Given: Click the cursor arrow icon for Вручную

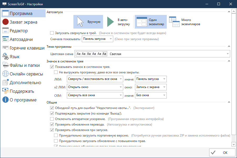Looking at the screenshot, I should (x=80, y=22).
